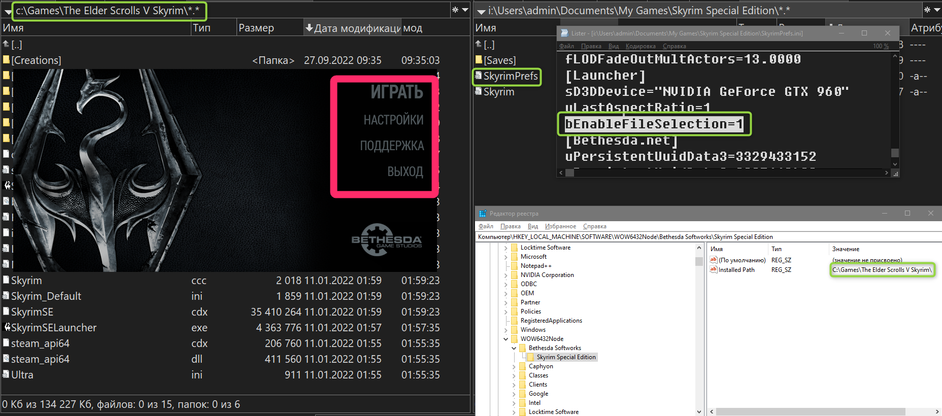Select the SkyrimSELauncher exe icon

(7, 327)
